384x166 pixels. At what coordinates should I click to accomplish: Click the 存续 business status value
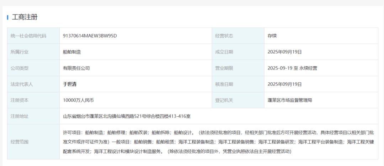tap(272, 36)
